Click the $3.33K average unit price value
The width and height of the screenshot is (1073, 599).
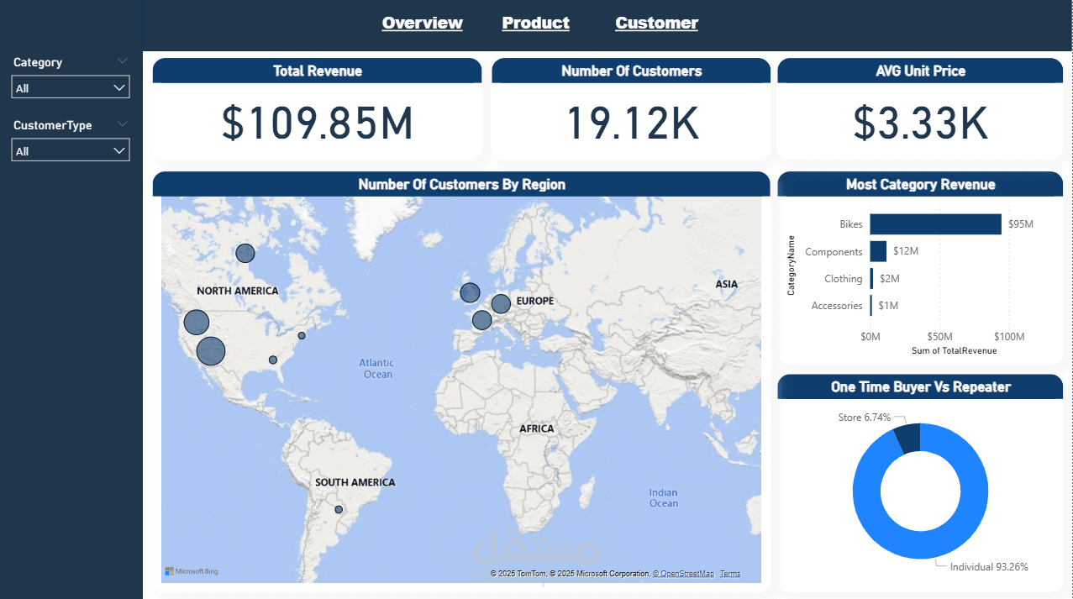point(921,123)
